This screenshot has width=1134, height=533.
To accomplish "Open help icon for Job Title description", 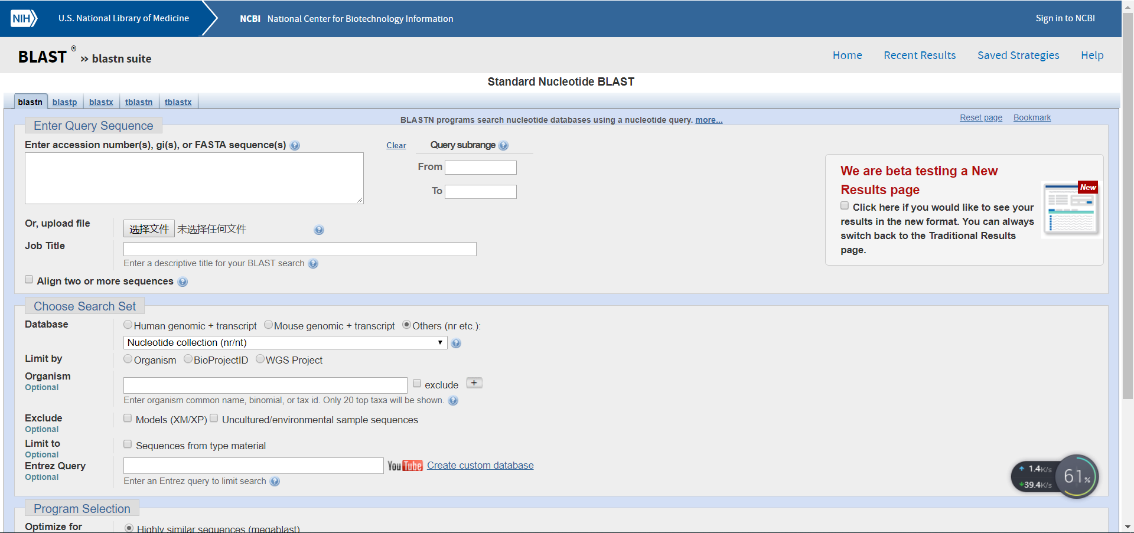I will 313,264.
